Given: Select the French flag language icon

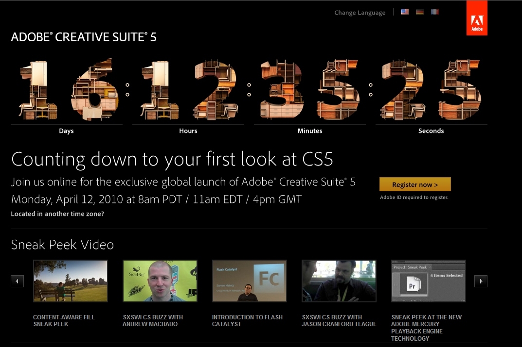Looking at the screenshot, I should [435, 12].
